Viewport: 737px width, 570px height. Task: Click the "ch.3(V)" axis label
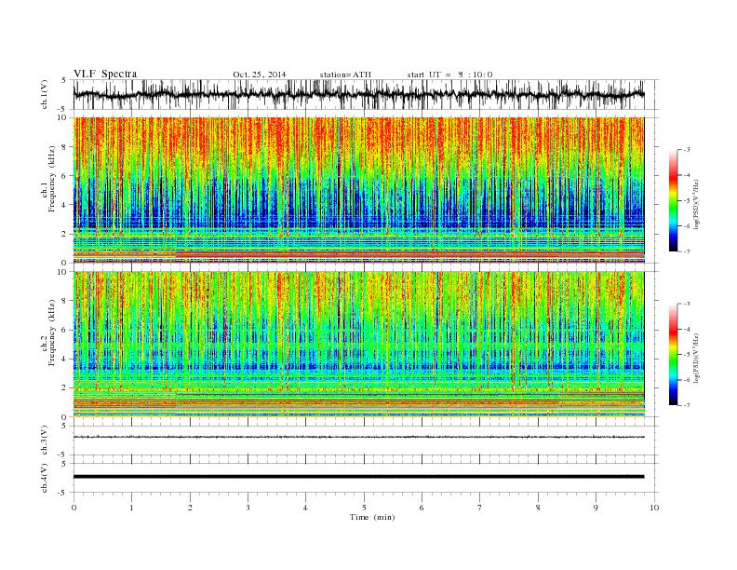pos(45,441)
